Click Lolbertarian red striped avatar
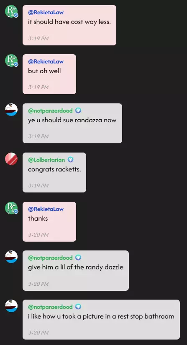 click(11, 159)
